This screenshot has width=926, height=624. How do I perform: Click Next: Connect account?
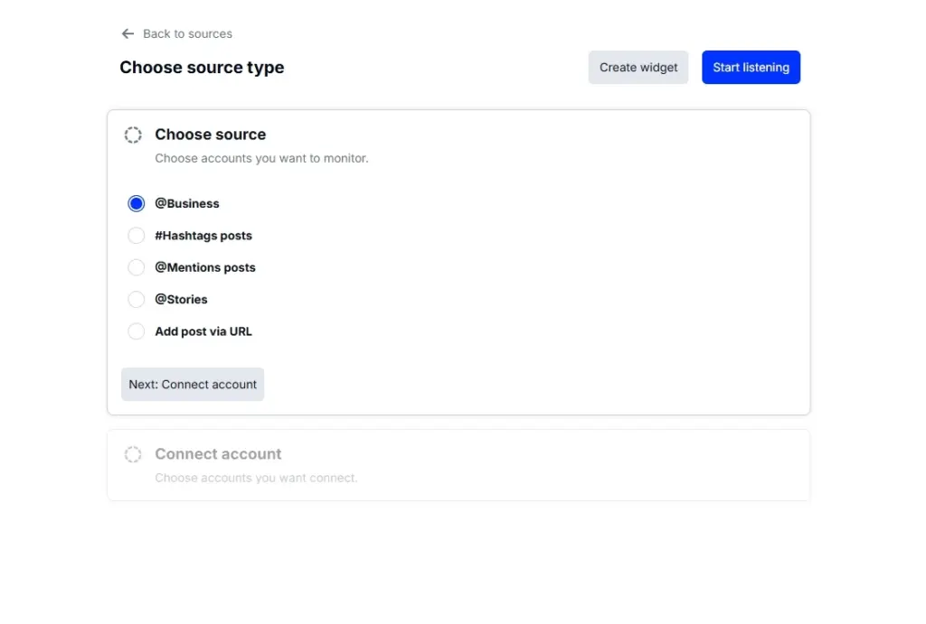tap(193, 384)
